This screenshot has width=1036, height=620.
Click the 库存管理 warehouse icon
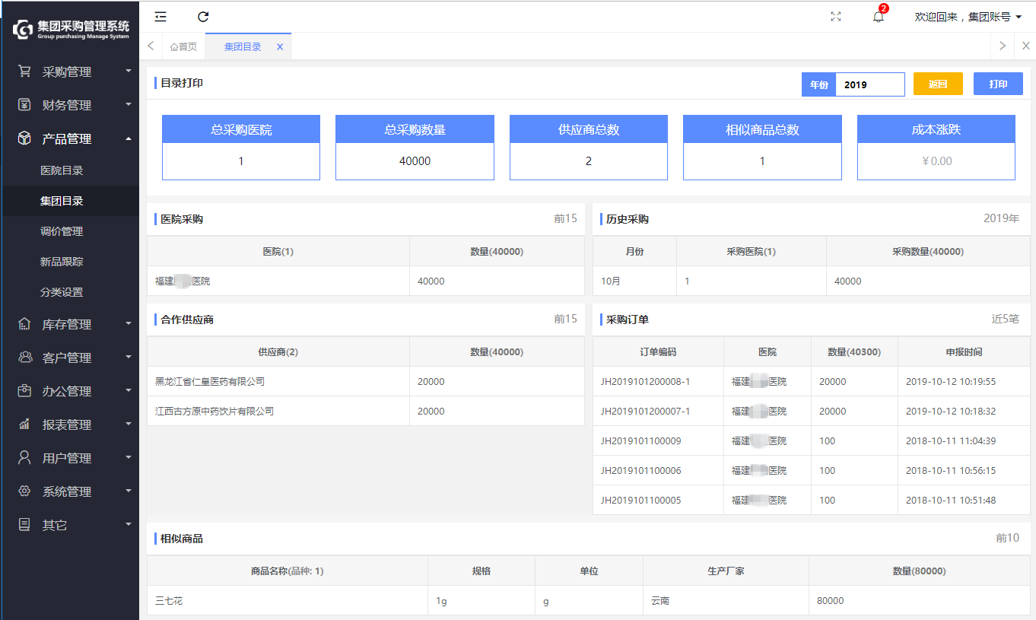pos(24,324)
